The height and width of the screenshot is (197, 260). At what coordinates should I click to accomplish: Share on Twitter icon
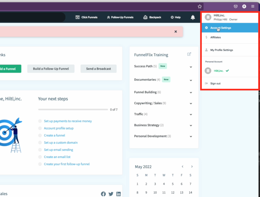[111, 194]
